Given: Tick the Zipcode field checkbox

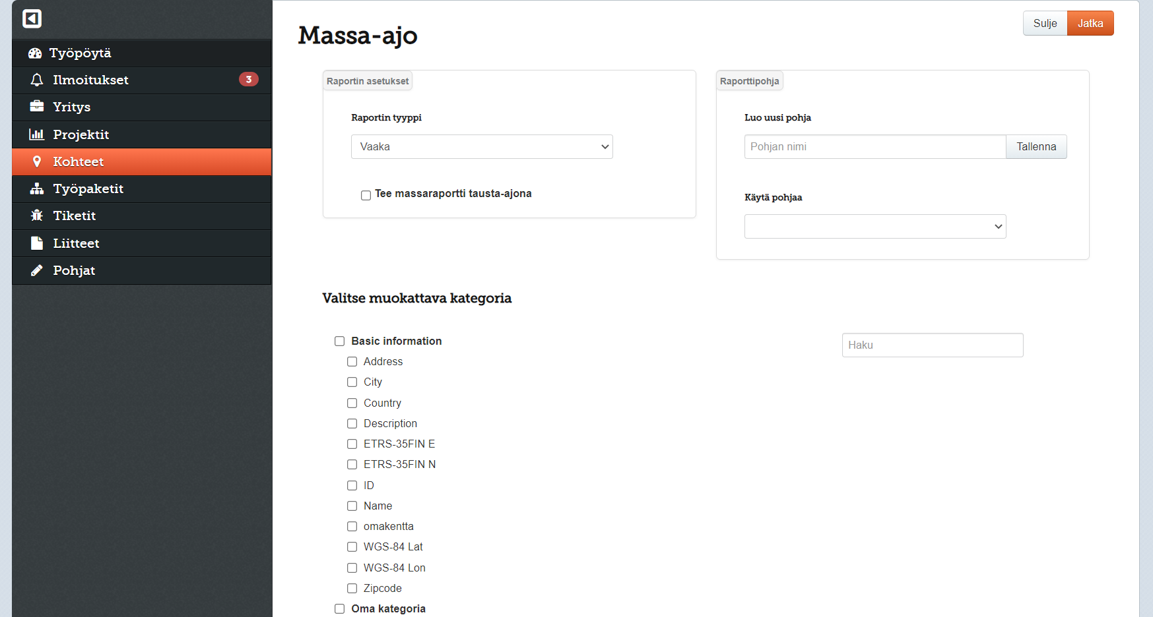Looking at the screenshot, I should coord(352,588).
